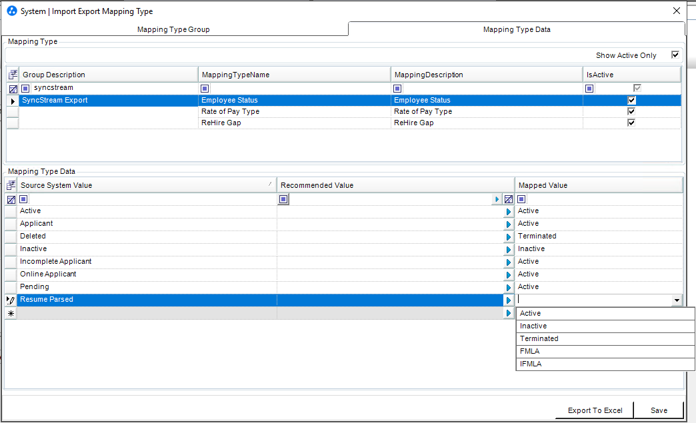696x423 pixels.
Task: Toggle IsActive for the ReHire Gap mapping
Action: (631, 123)
